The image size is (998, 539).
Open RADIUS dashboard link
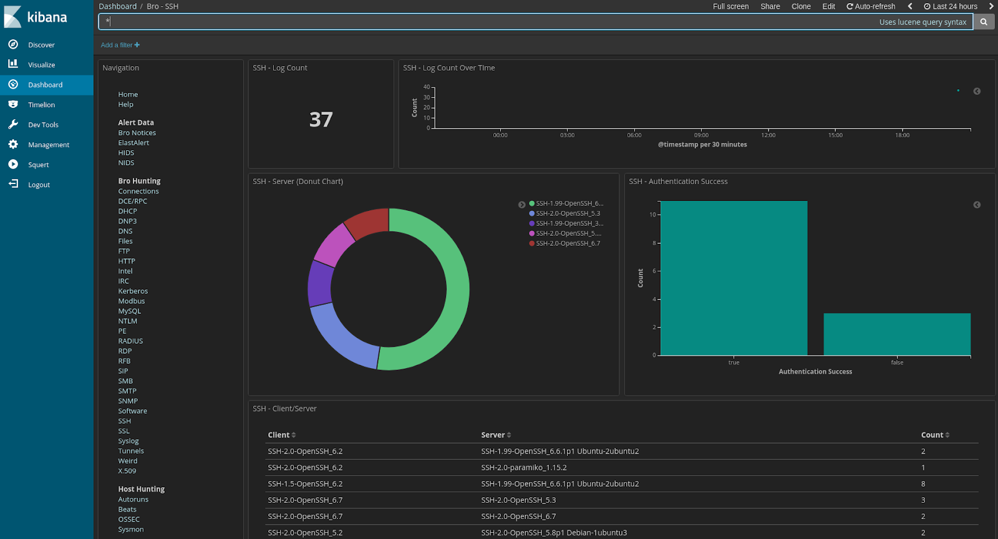point(130,341)
